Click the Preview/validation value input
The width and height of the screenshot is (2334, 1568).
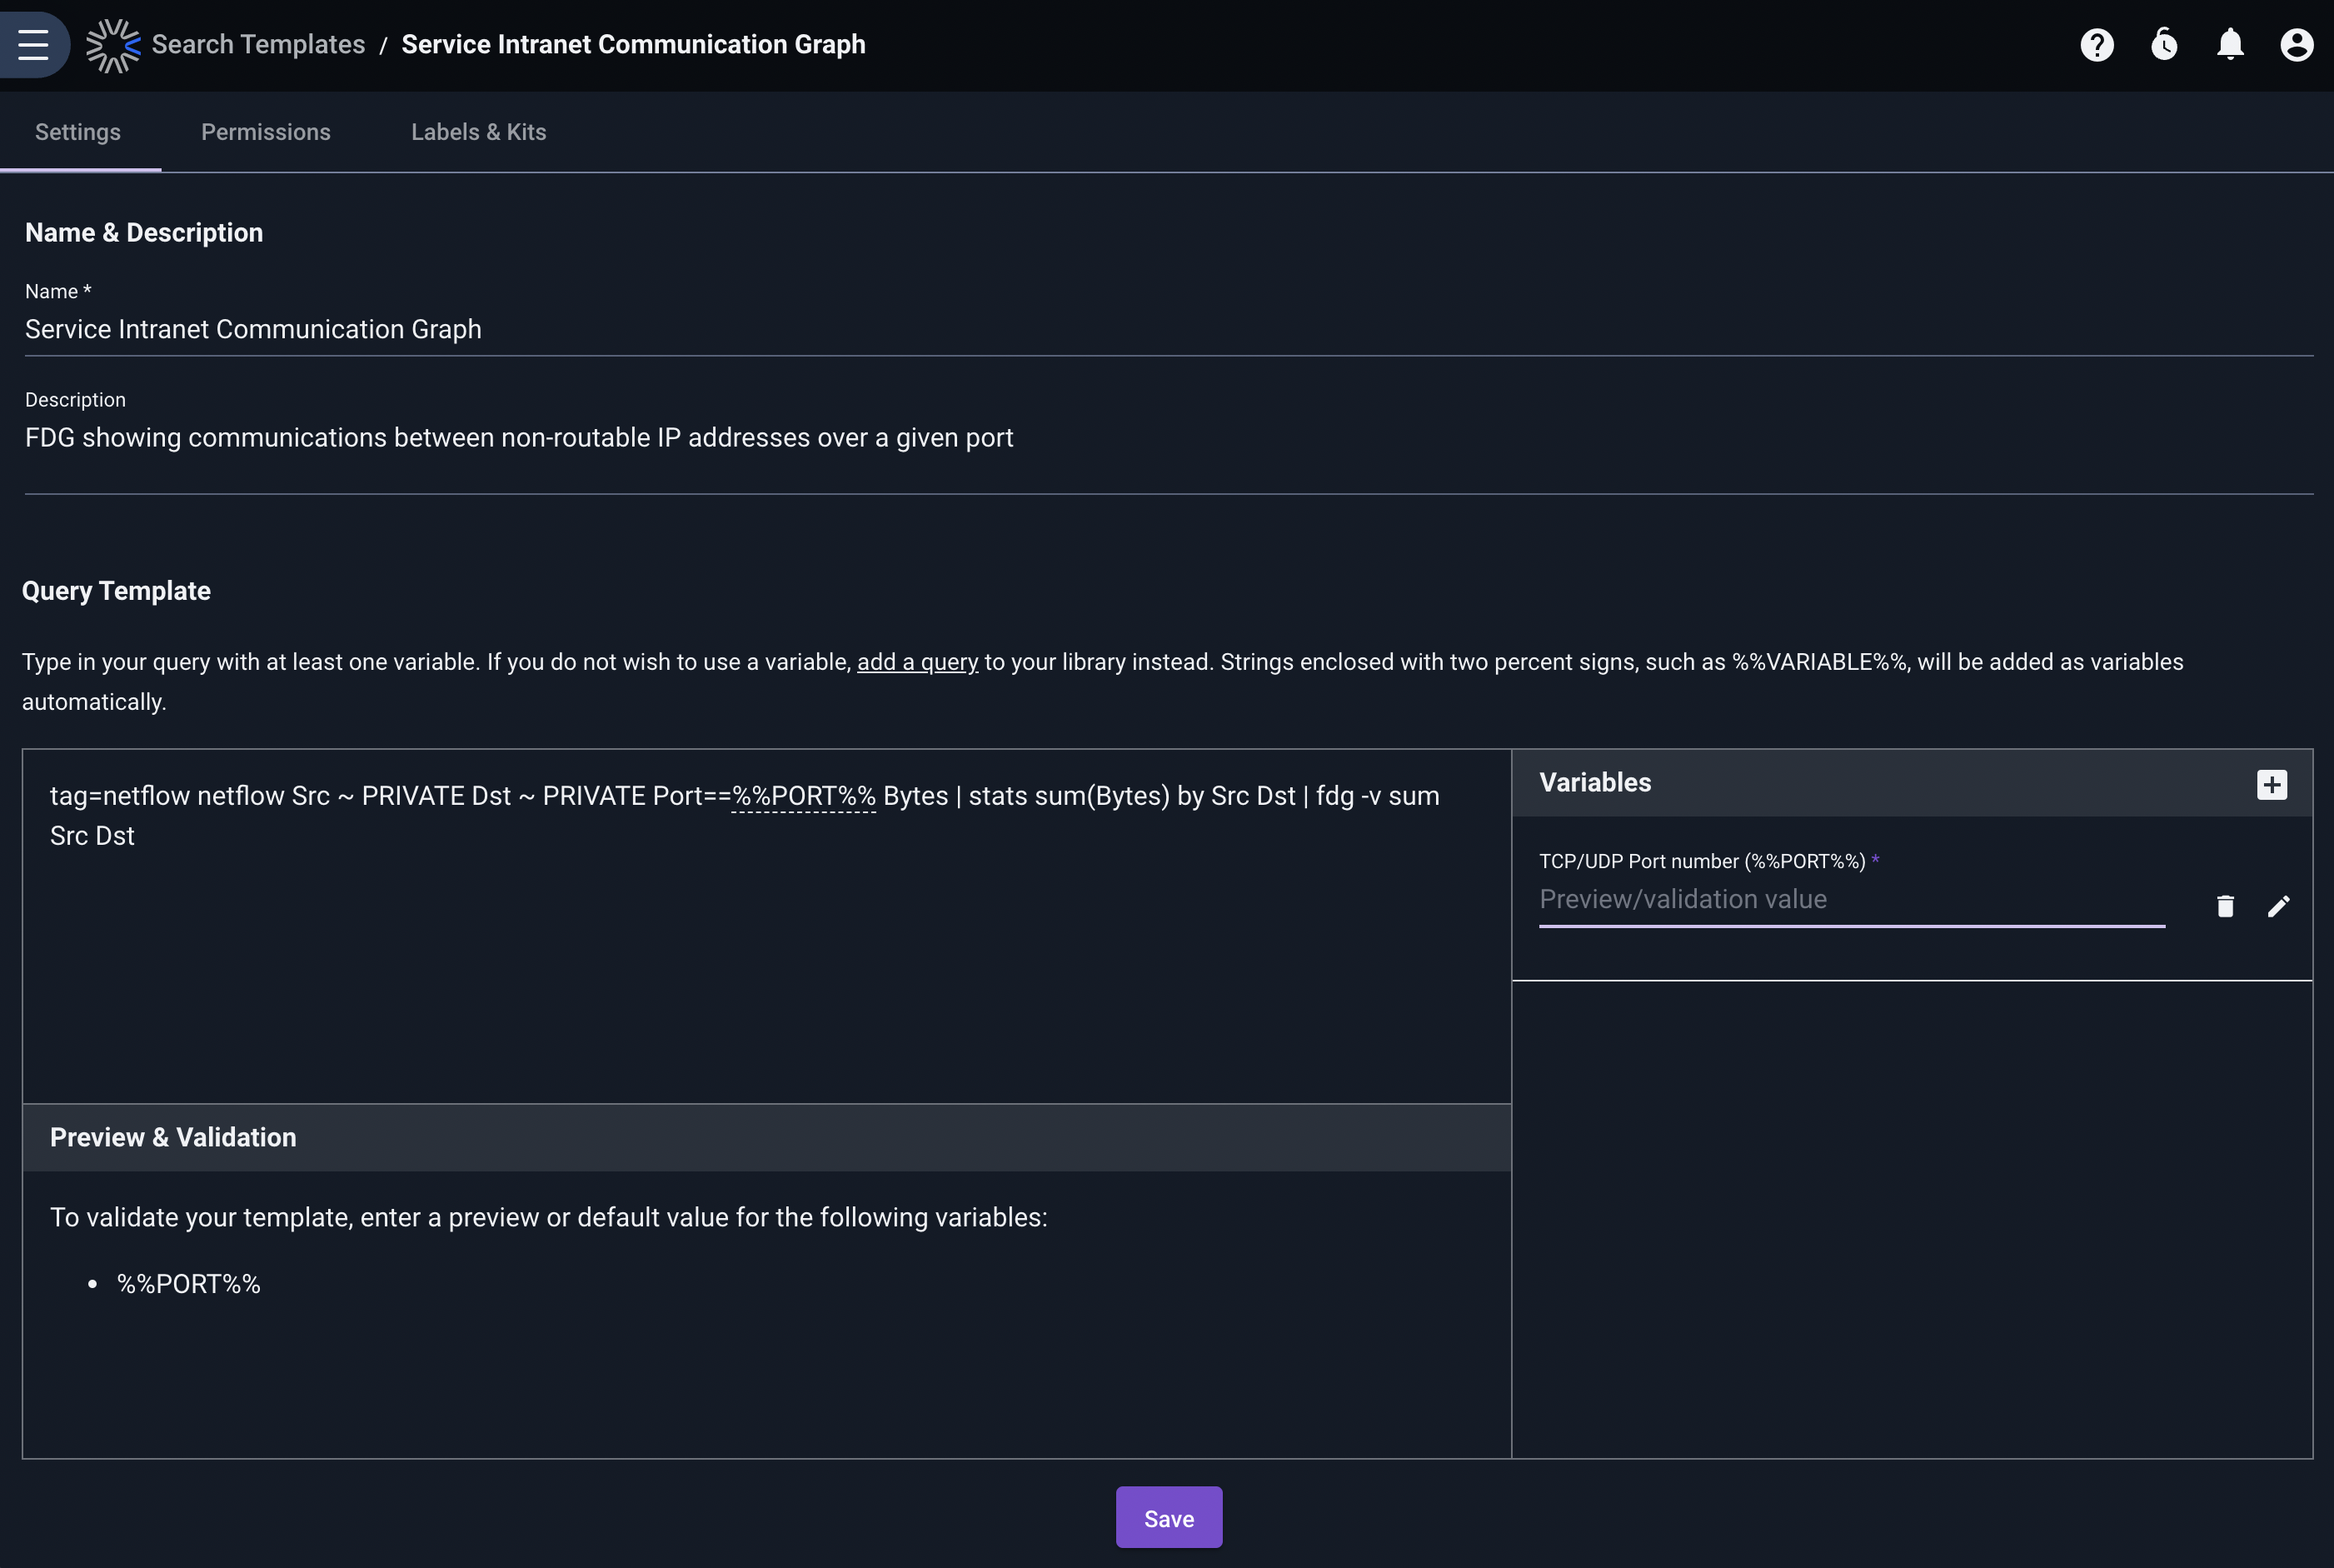click(1851, 900)
